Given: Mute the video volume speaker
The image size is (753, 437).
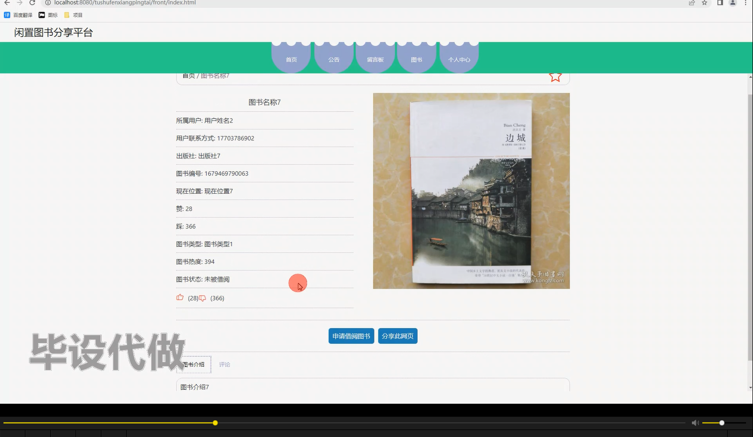Looking at the screenshot, I should click(695, 423).
